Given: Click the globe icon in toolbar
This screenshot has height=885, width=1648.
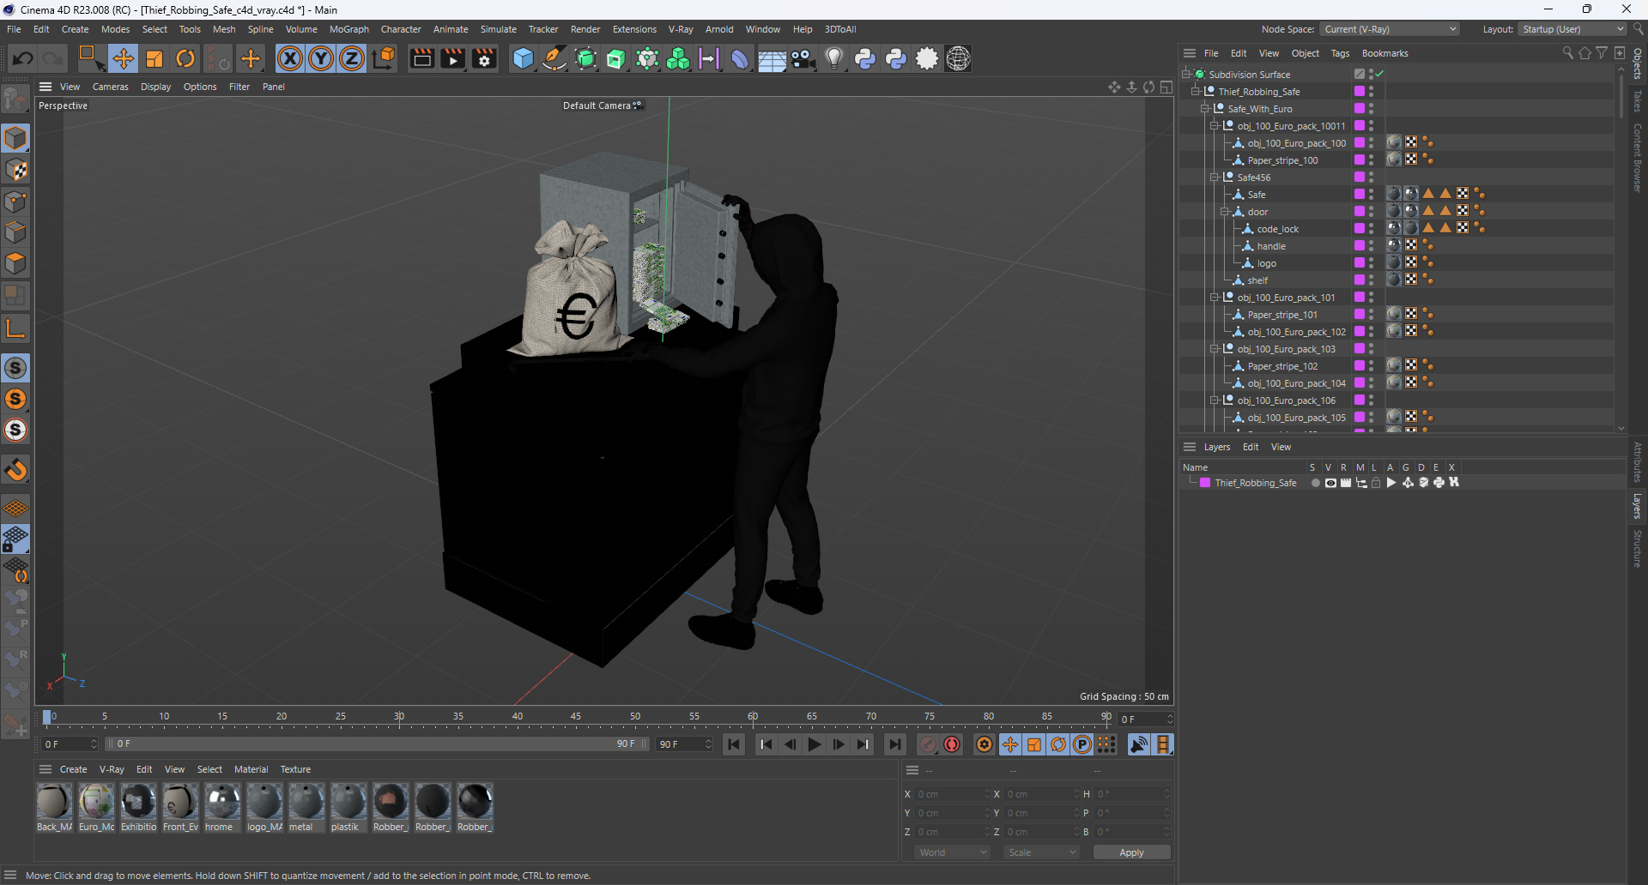Looking at the screenshot, I should point(958,58).
